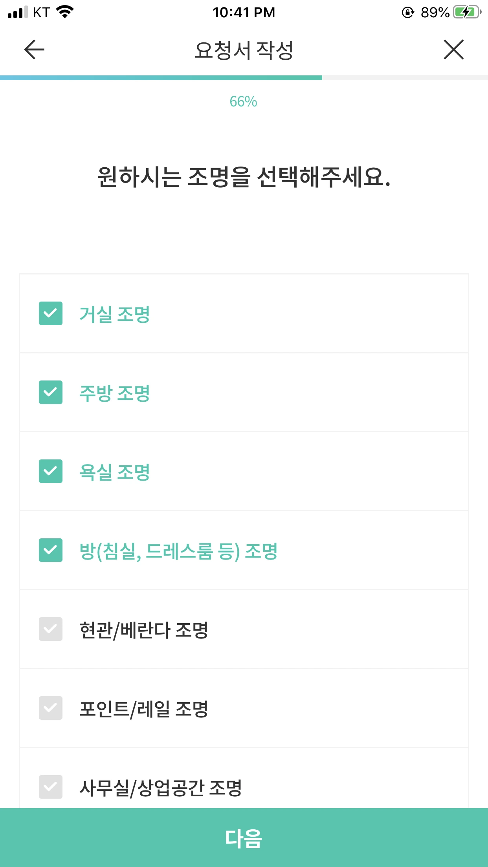488x867 pixels.
Task: Tap the 포인트/레일 조명 label text
Action: pyautogui.click(x=144, y=709)
